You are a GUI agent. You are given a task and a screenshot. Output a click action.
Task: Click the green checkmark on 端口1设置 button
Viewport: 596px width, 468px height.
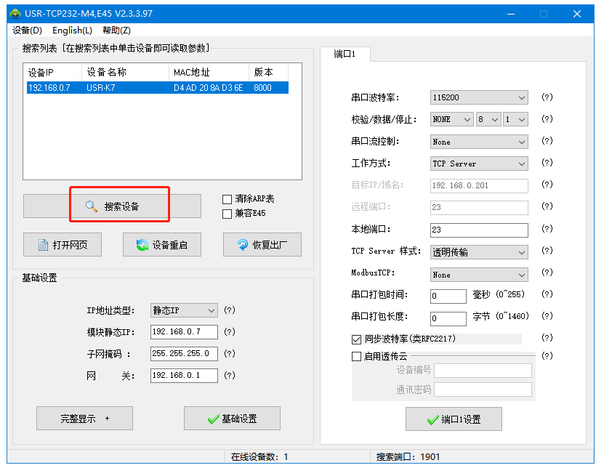click(432, 419)
